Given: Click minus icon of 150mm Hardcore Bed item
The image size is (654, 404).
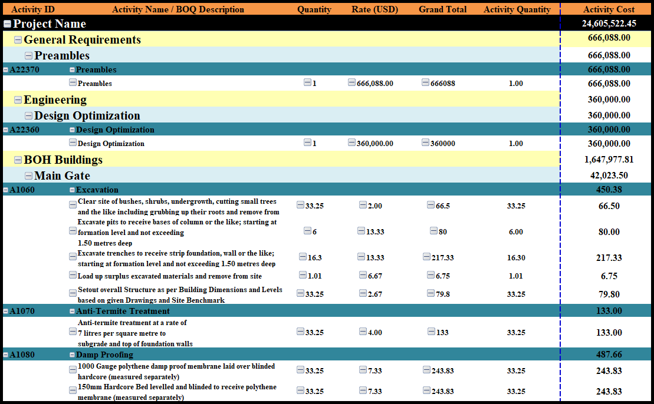Looking at the screenshot, I should [x=73, y=390].
